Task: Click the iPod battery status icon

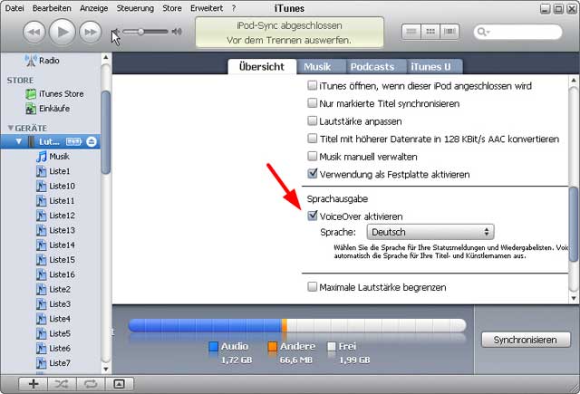Action: 73,141
